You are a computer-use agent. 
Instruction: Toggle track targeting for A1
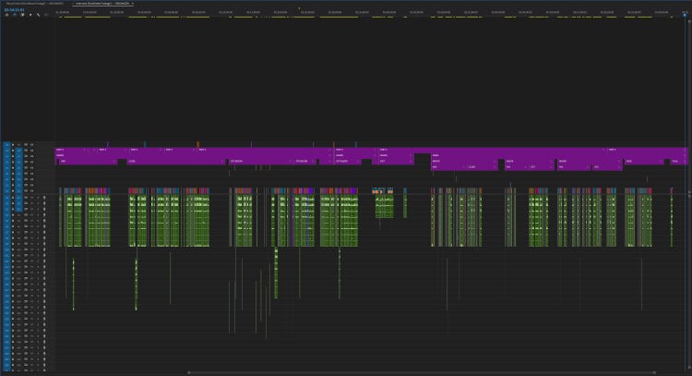click(x=18, y=198)
